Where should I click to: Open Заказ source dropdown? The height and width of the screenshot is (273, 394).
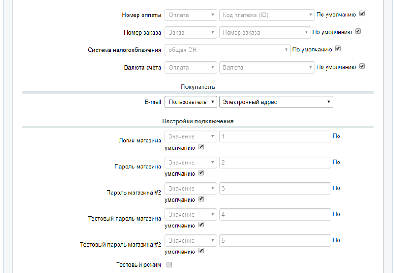(191, 33)
